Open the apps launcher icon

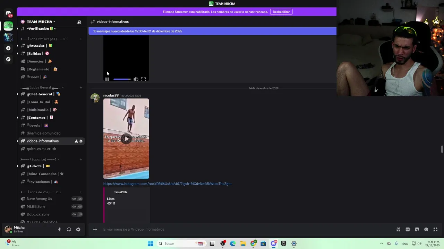[436, 229]
